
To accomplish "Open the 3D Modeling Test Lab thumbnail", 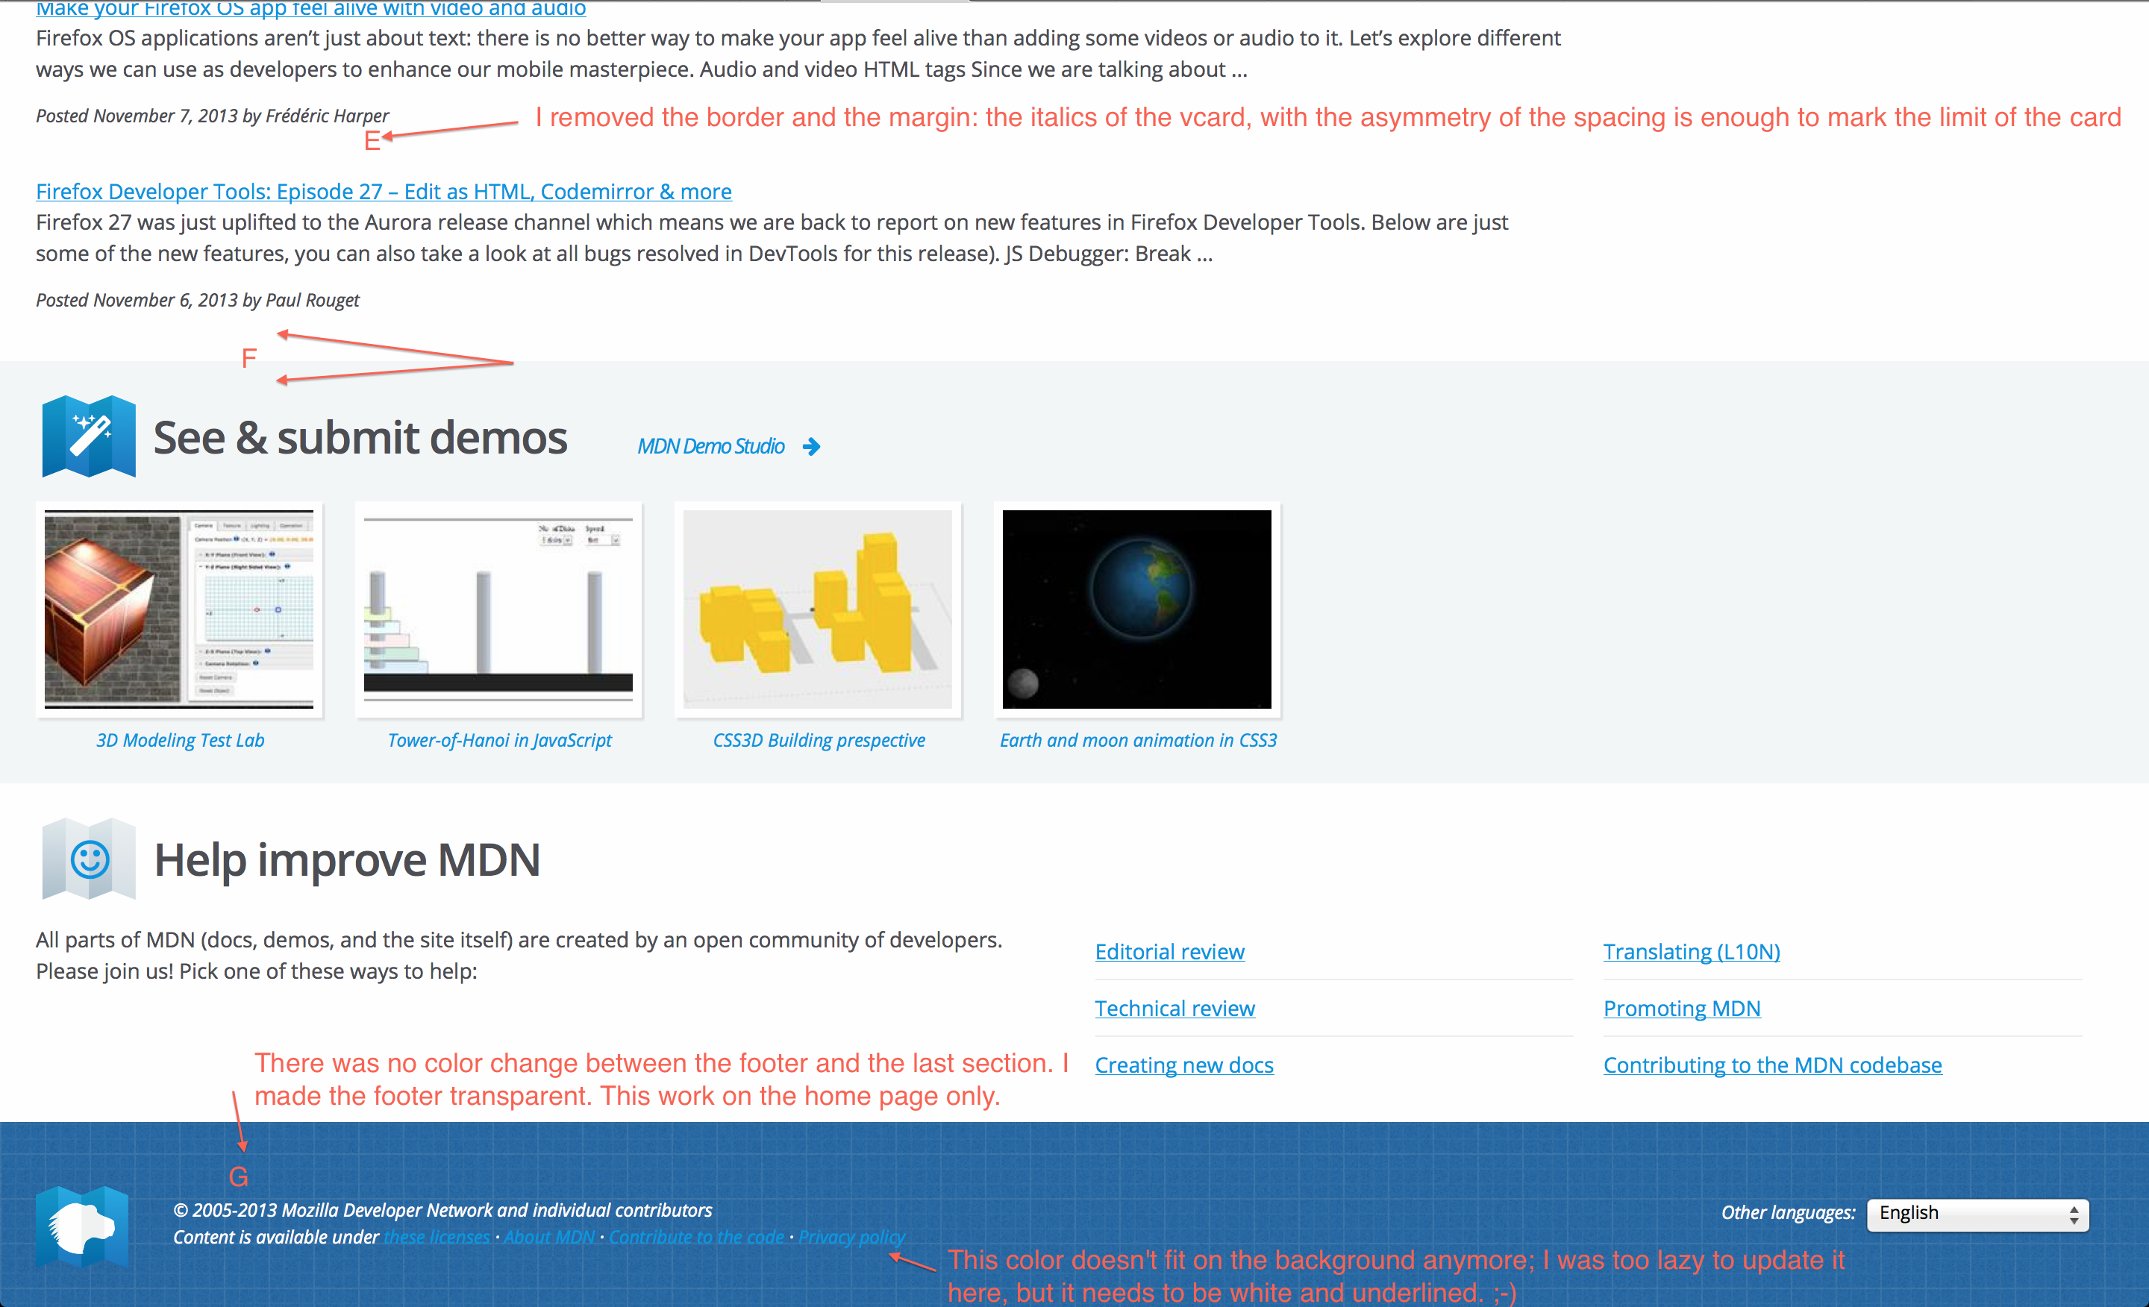I will click(179, 609).
